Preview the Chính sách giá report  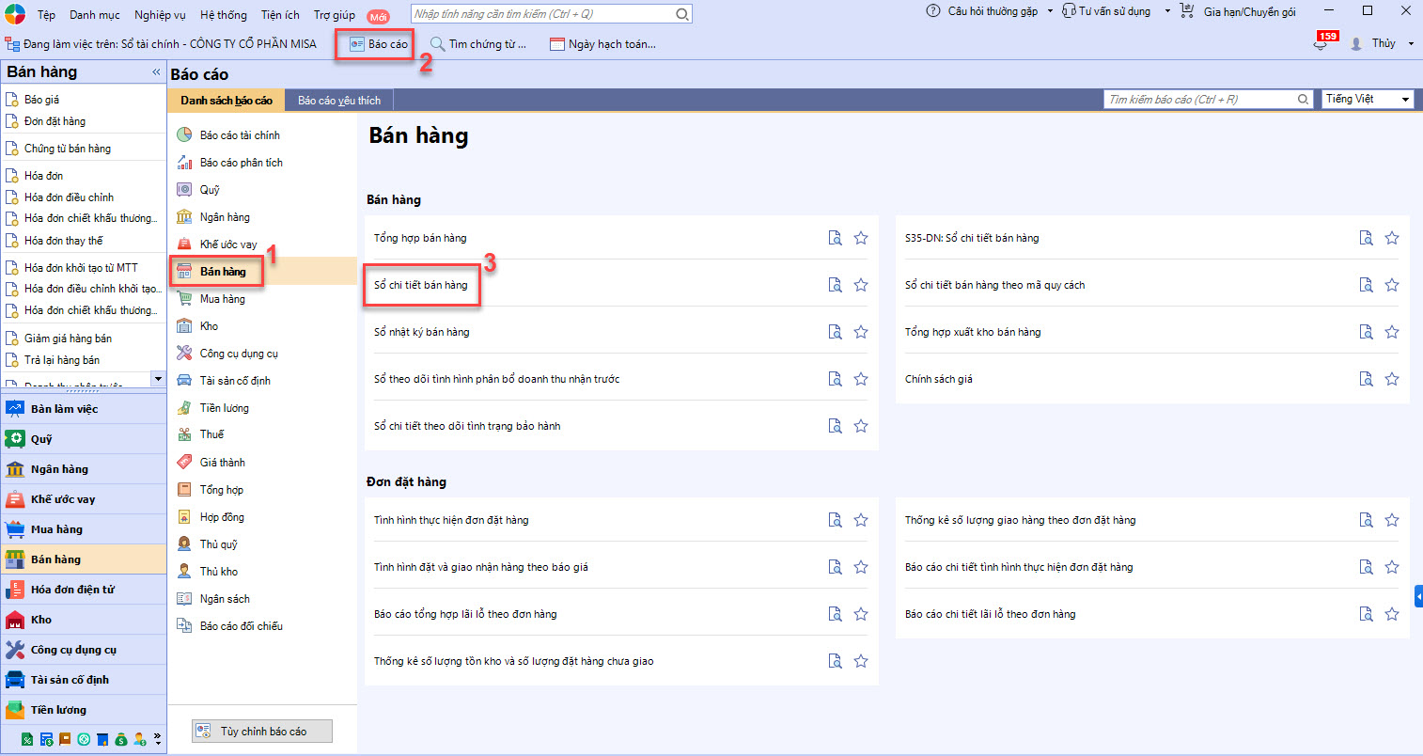click(1366, 379)
